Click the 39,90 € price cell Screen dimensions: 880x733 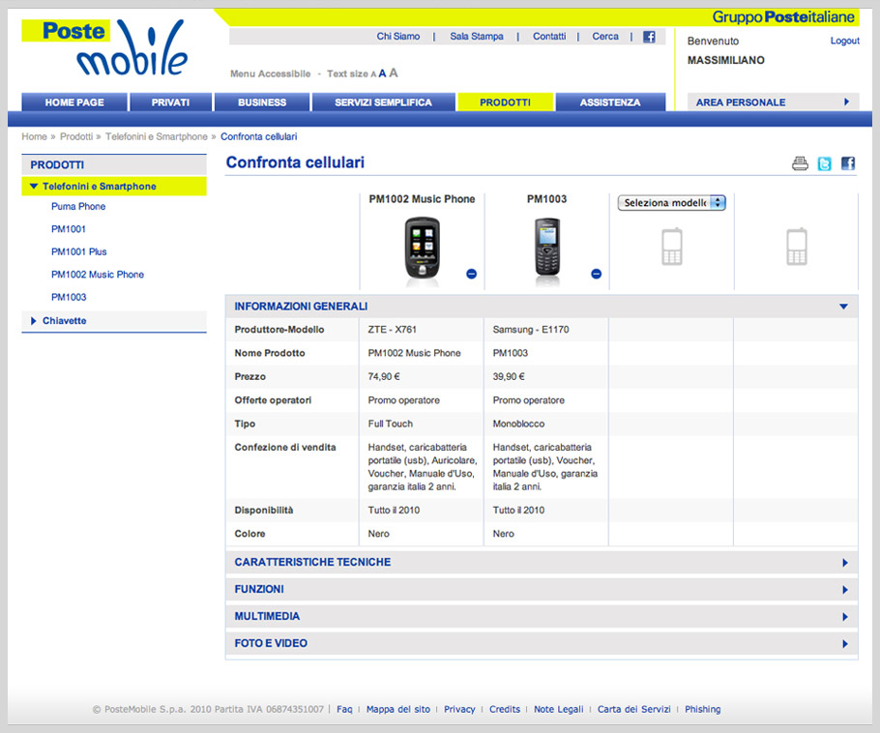(546, 376)
